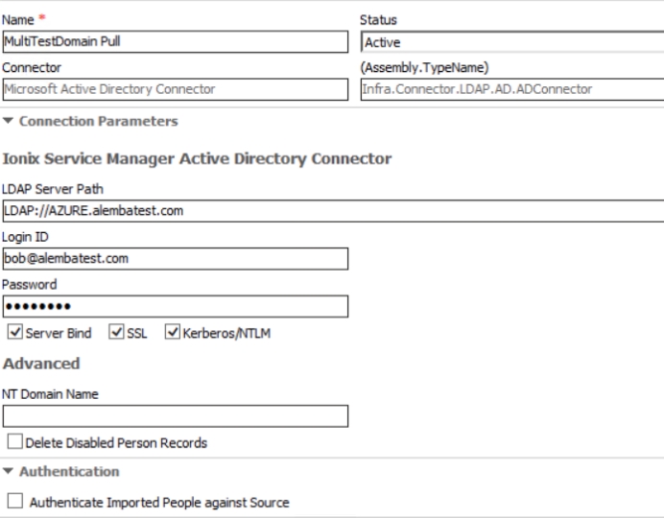Click into the Password field
Screen dimensions: 664x518
175,306
